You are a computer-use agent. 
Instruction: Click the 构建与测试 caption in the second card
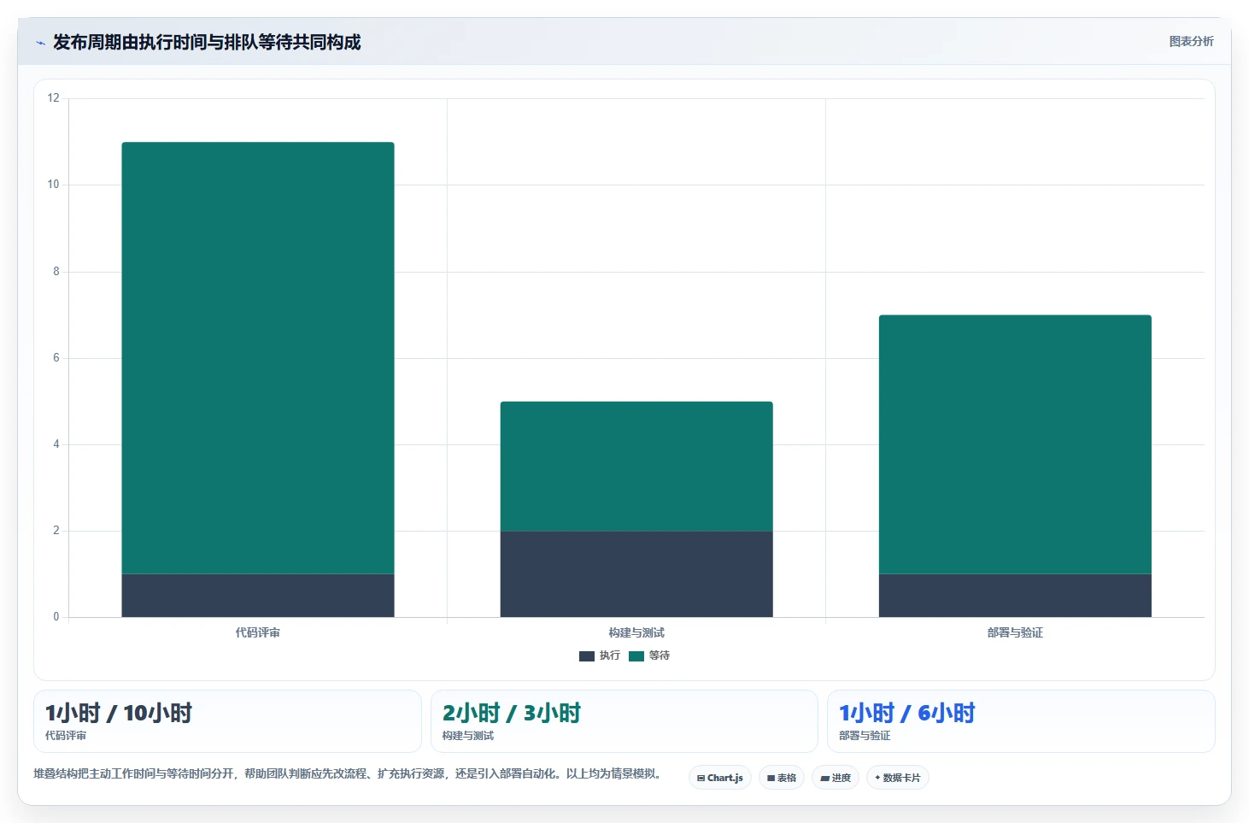click(x=468, y=736)
